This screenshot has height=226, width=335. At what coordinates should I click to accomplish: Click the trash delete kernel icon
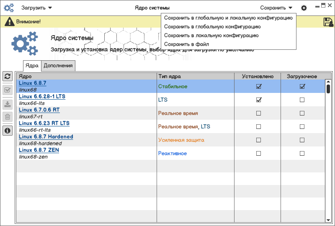(x=7, y=117)
